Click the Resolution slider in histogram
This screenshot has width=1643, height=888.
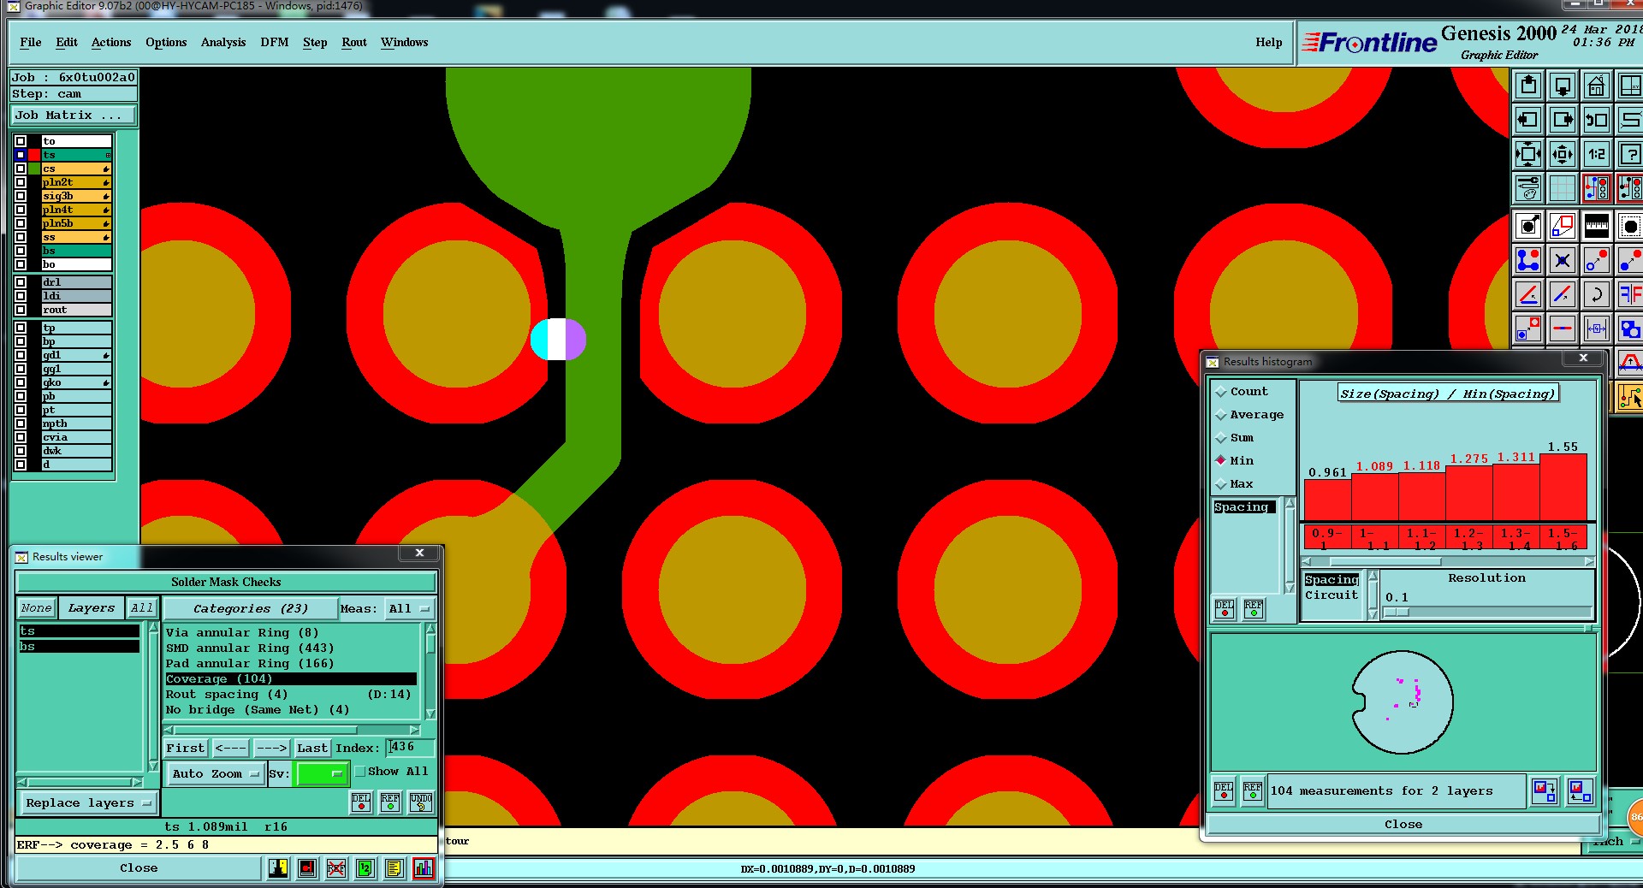tap(1487, 612)
